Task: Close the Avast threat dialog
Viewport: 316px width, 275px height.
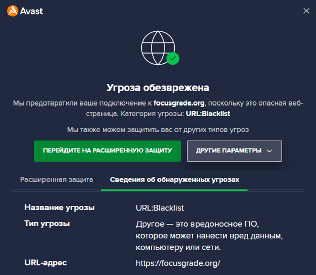Action: pos(306,11)
